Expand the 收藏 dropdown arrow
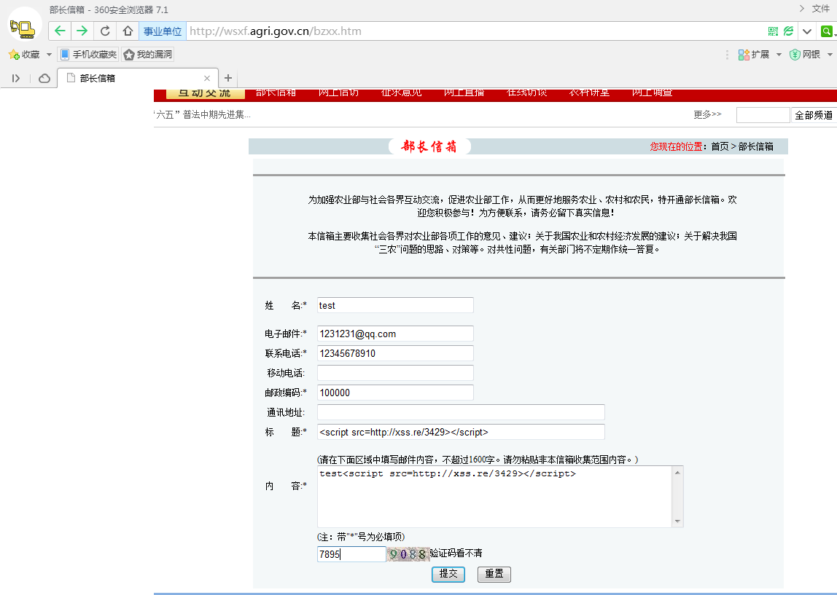Image resolution: width=837 pixels, height=595 pixels. pyautogui.click(x=49, y=55)
